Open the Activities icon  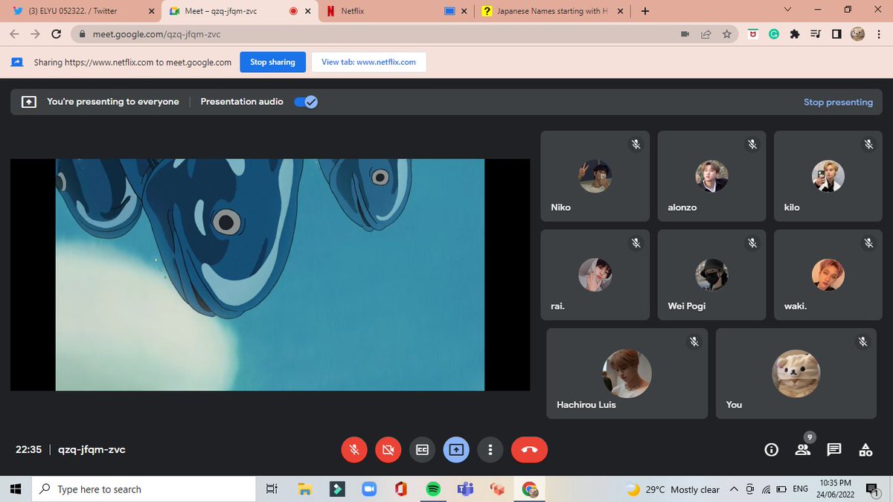click(x=865, y=449)
